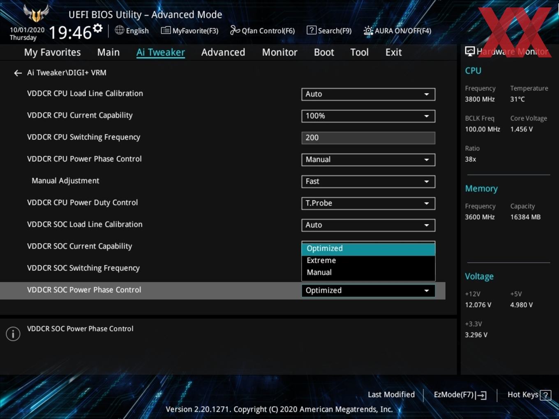Image resolution: width=559 pixels, height=419 pixels.
Task: Select VDDCR CPU Power Phase Control label
Action: (x=84, y=159)
